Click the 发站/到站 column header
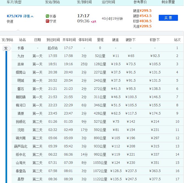Screen dimensions: 184x183 pos(52,2)
